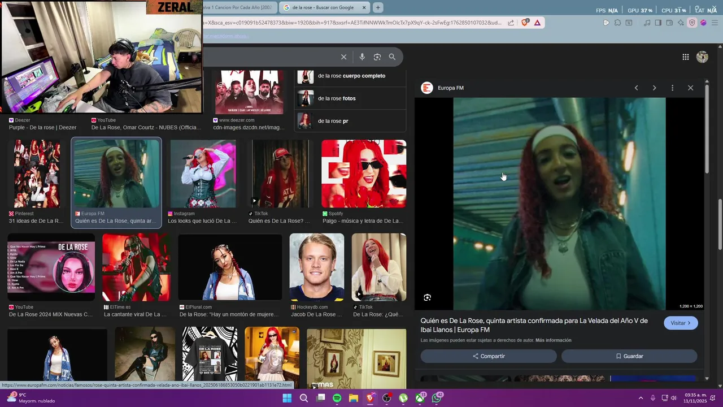The width and height of the screenshot is (723, 407).
Task: Show hidden system tray icons
Action: pos(641,398)
